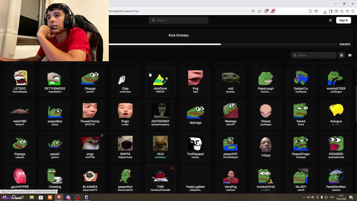The width and height of the screenshot is (357, 201).
Task: Choose the peepoFAT emote
Action: (x=231, y=147)
